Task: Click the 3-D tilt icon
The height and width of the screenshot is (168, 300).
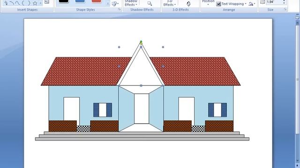Action: tap(188, 3)
